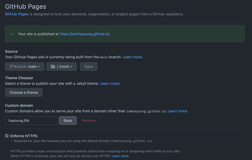This screenshot has height=160, width=252.
Task: Click the caret arrow next to "(root)"
Action: [71, 67]
